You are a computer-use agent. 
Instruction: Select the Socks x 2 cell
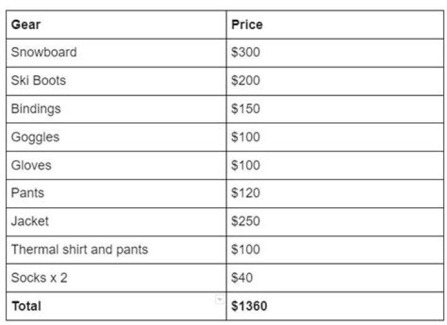pos(116,278)
